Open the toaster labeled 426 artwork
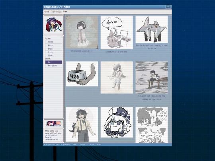The height and width of the screenshot is (161, 215). (82, 74)
